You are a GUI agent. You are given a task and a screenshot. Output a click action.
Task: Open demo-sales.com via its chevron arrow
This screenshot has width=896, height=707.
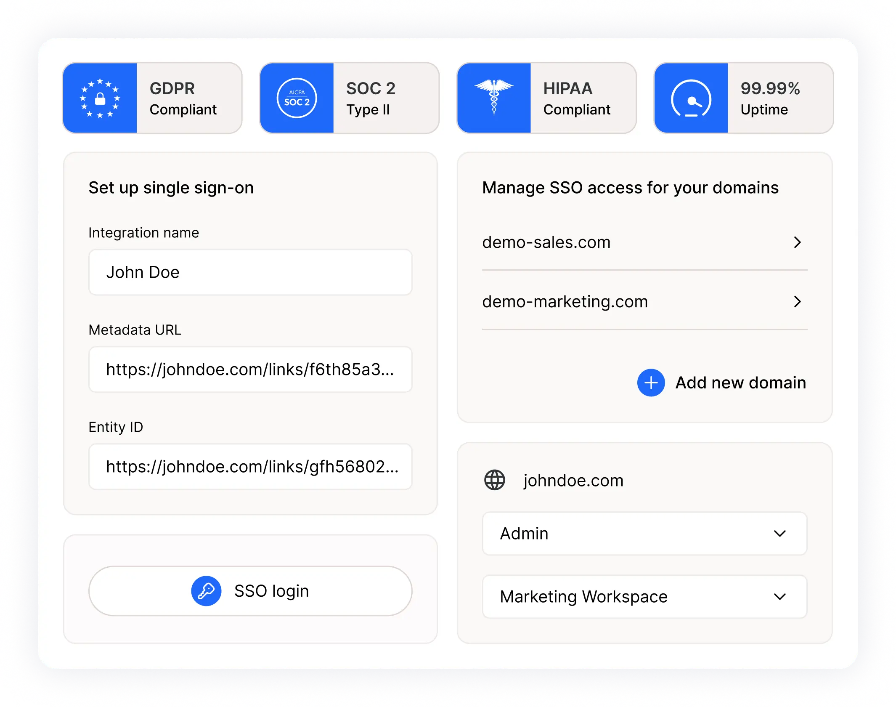(797, 242)
